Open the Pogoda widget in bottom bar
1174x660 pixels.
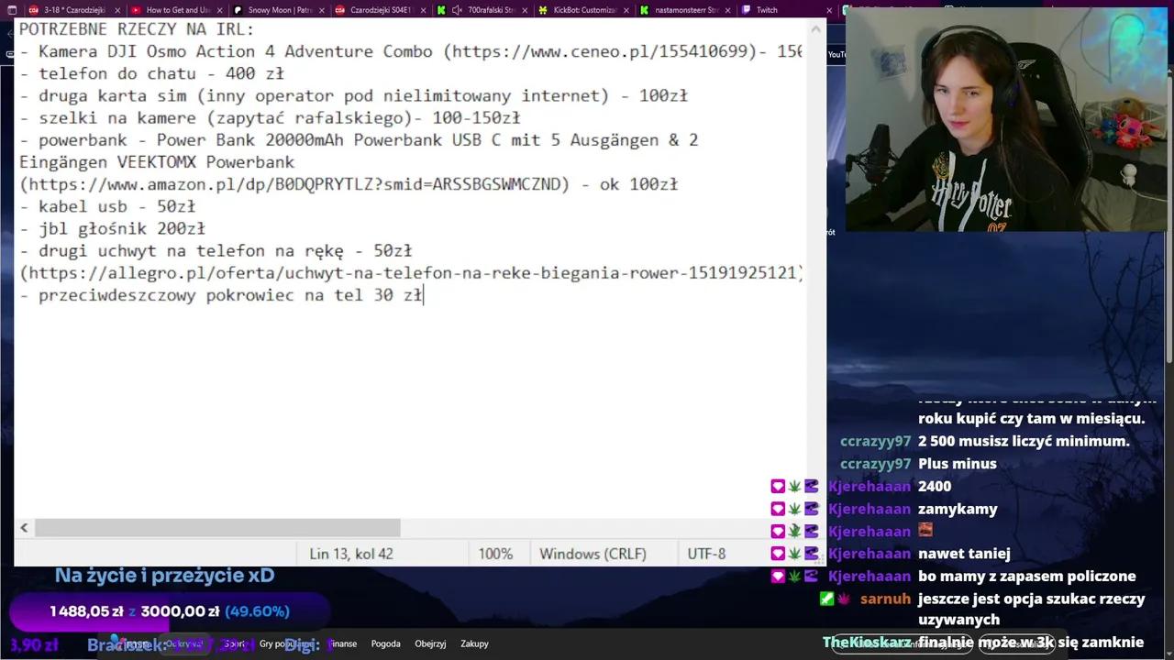(385, 643)
